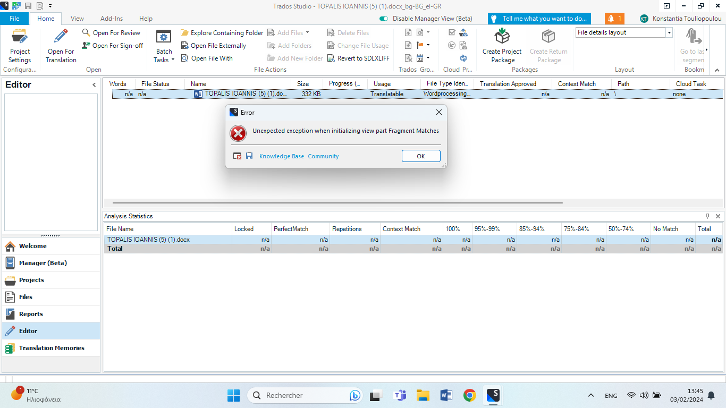
Task: Open the Windows Start menu
Action: coord(233,395)
